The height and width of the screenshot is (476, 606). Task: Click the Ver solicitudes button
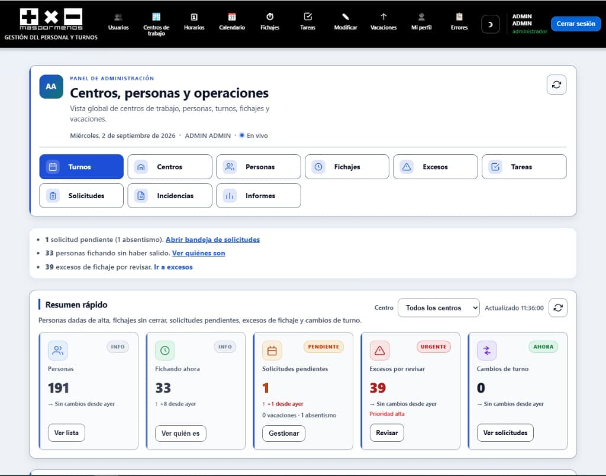tap(505, 433)
